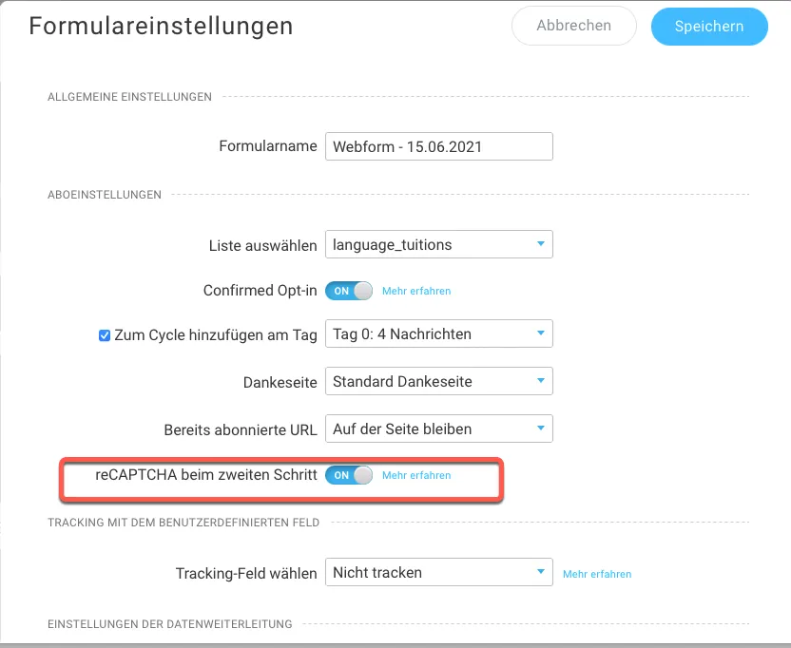Click the Zum Cycle hinzufügen am Tag label

(216, 335)
